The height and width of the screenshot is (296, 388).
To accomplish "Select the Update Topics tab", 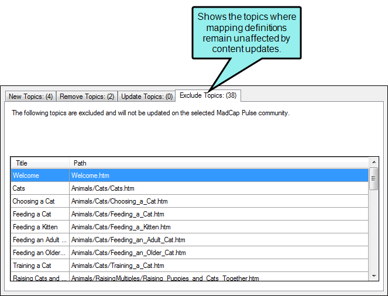I will (x=146, y=96).
